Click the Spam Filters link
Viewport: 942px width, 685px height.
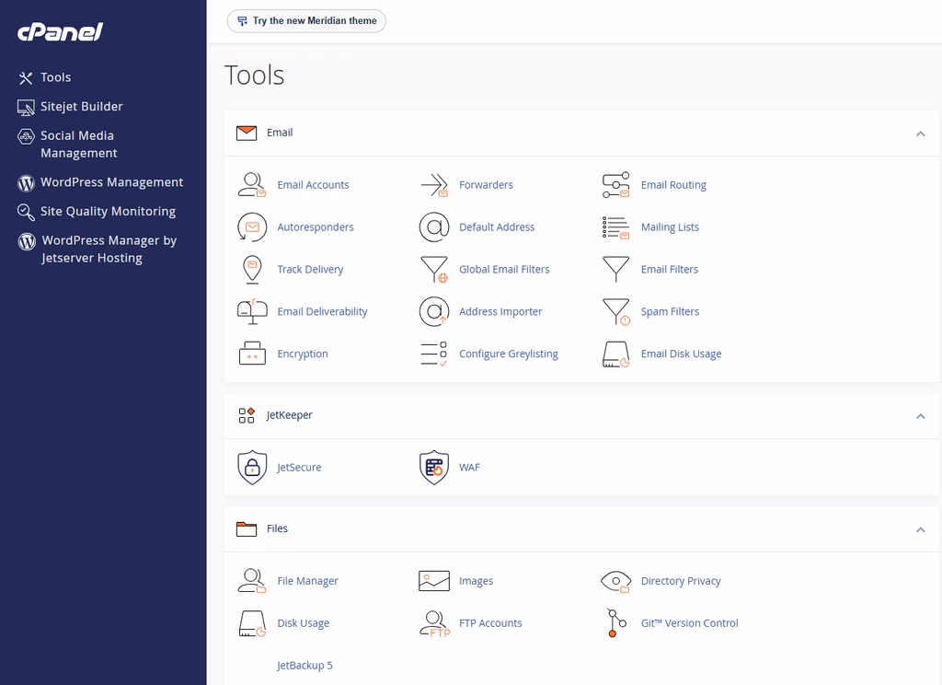pyautogui.click(x=670, y=311)
